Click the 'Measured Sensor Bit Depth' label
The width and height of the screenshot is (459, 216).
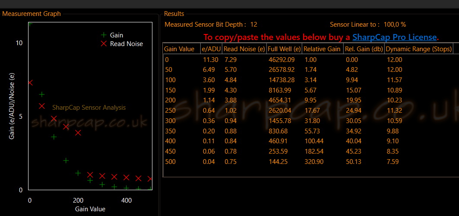[x=206, y=25]
